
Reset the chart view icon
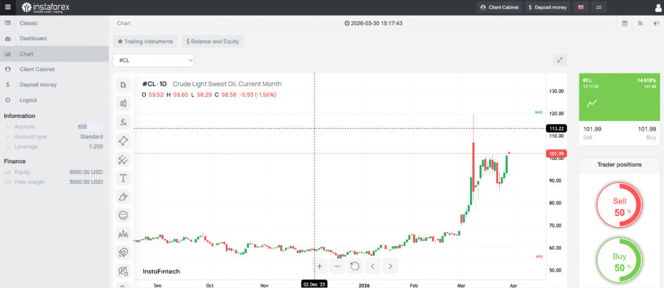(355, 266)
